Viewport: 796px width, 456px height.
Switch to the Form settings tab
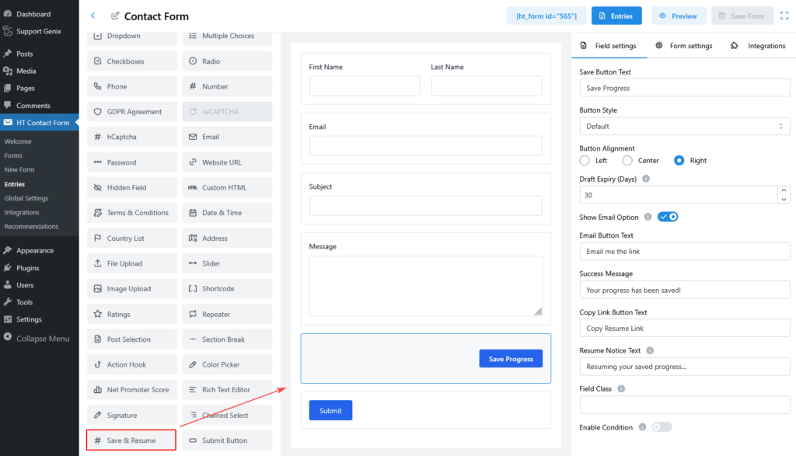point(684,46)
